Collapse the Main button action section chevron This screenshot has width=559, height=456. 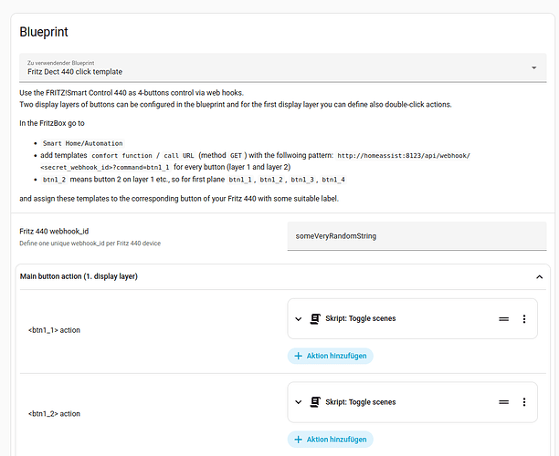[x=539, y=276]
